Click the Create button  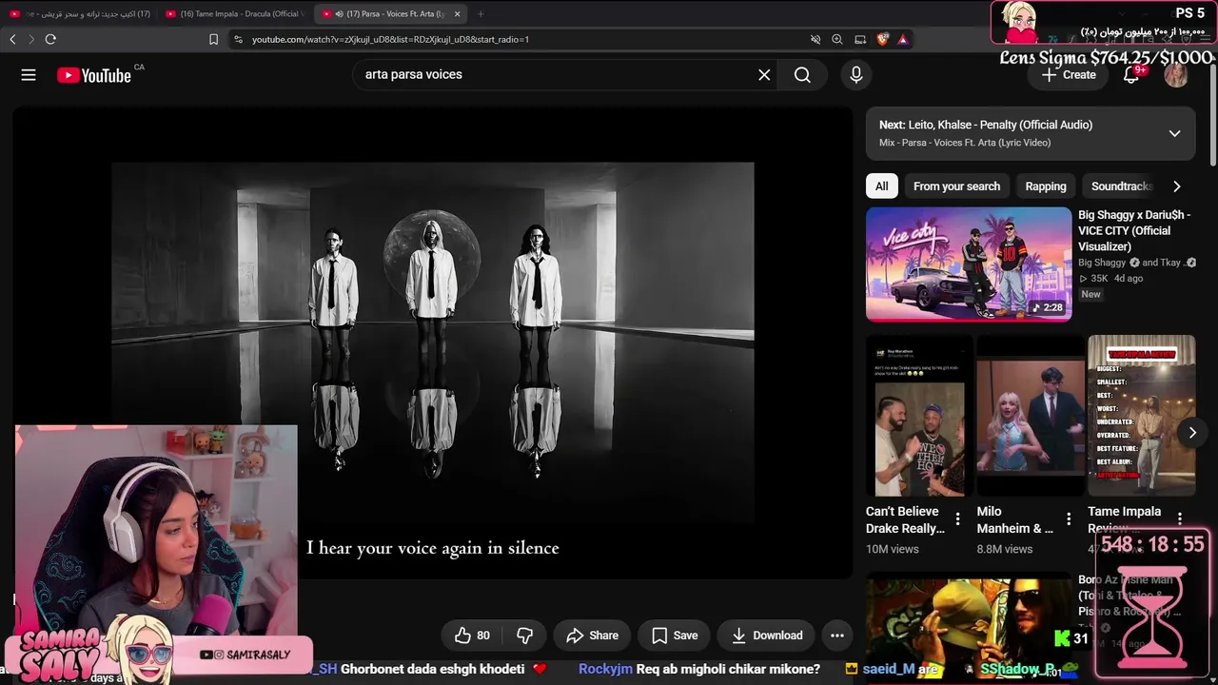[1069, 75]
